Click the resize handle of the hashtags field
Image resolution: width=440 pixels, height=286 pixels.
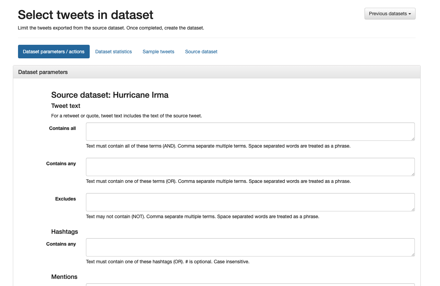(413, 254)
